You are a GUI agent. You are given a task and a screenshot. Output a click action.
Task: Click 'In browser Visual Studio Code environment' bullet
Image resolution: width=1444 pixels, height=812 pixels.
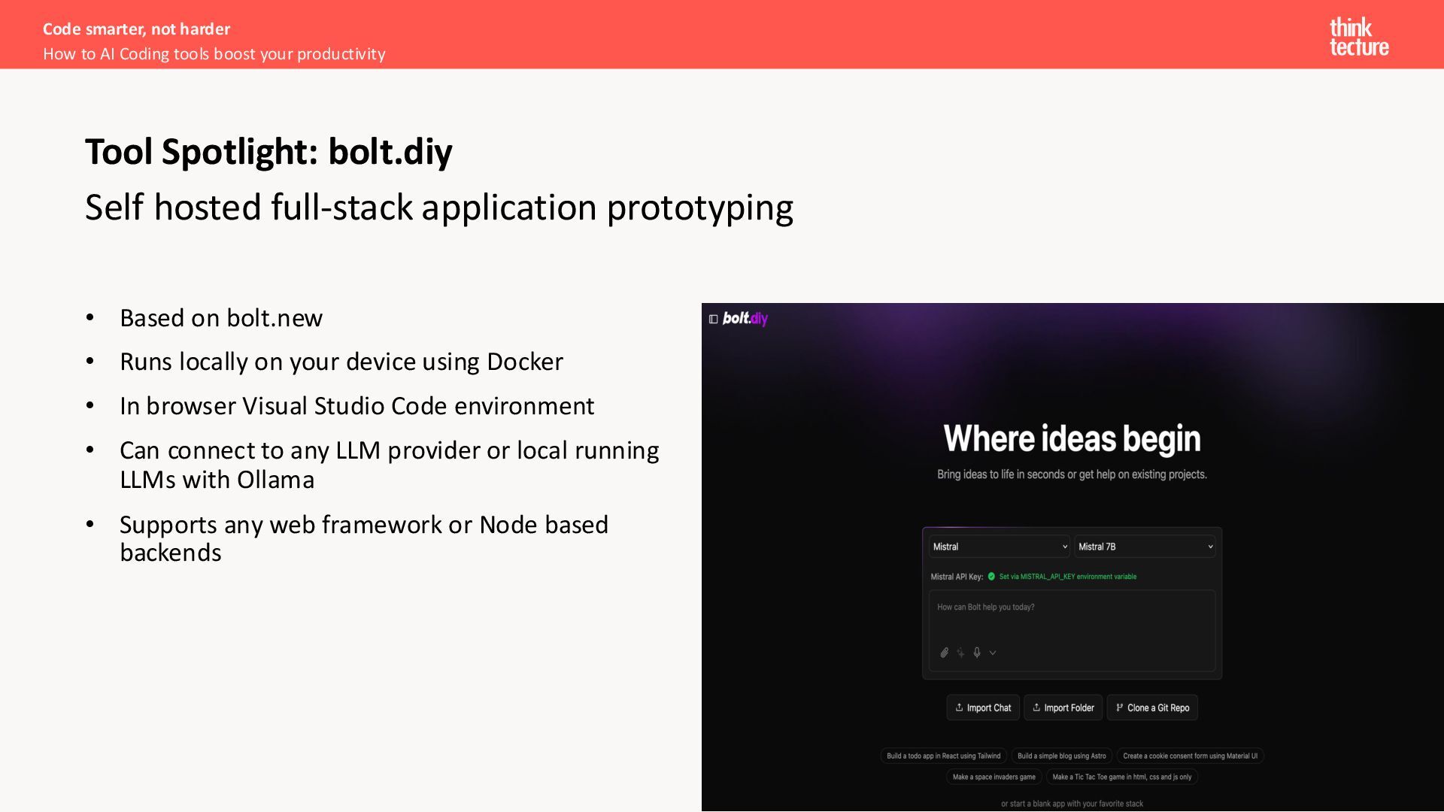pyautogui.click(x=357, y=406)
